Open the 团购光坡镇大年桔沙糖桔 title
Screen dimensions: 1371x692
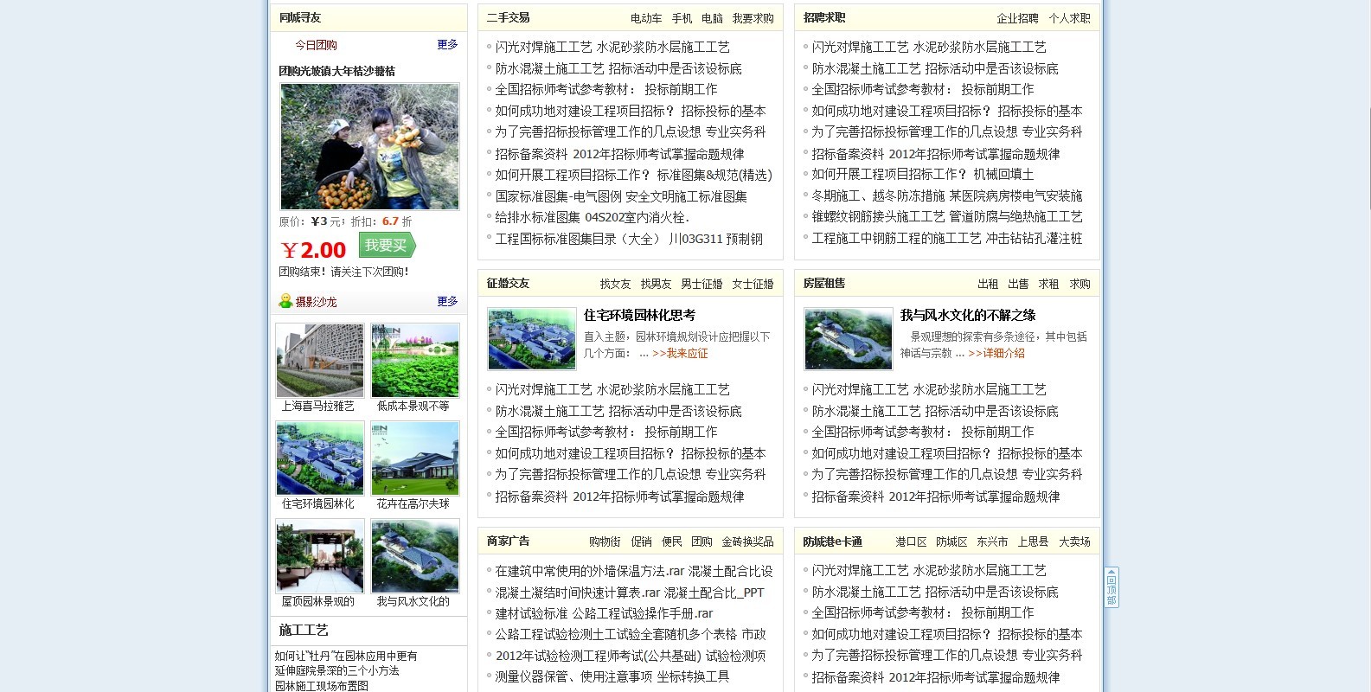pyautogui.click(x=336, y=71)
